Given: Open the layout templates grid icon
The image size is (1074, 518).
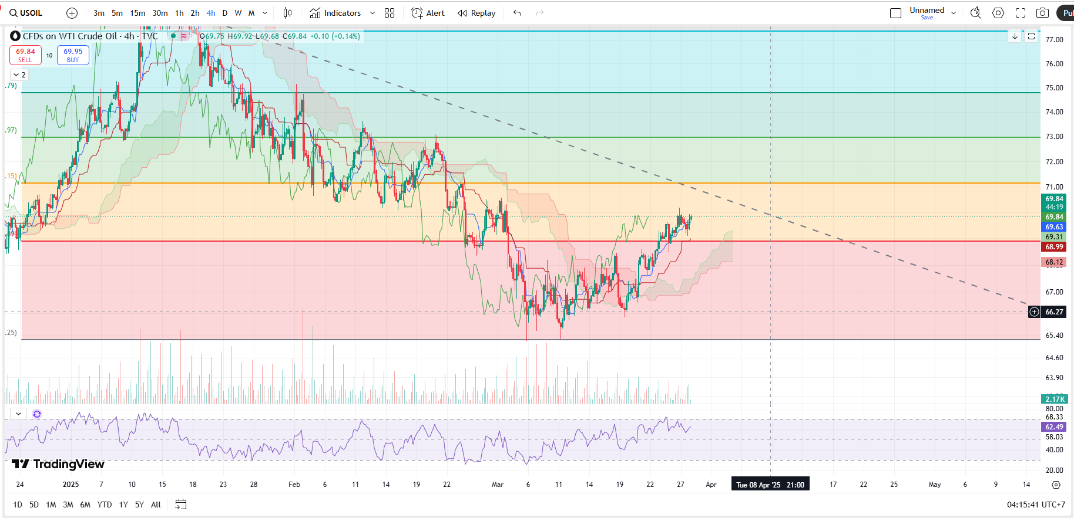Looking at the screenshot, I should [x=390, y=13].
